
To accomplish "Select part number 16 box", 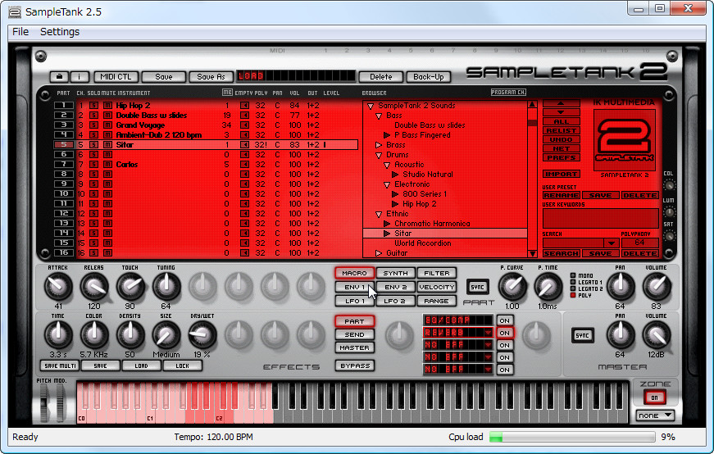I will [x=64, y=252].
